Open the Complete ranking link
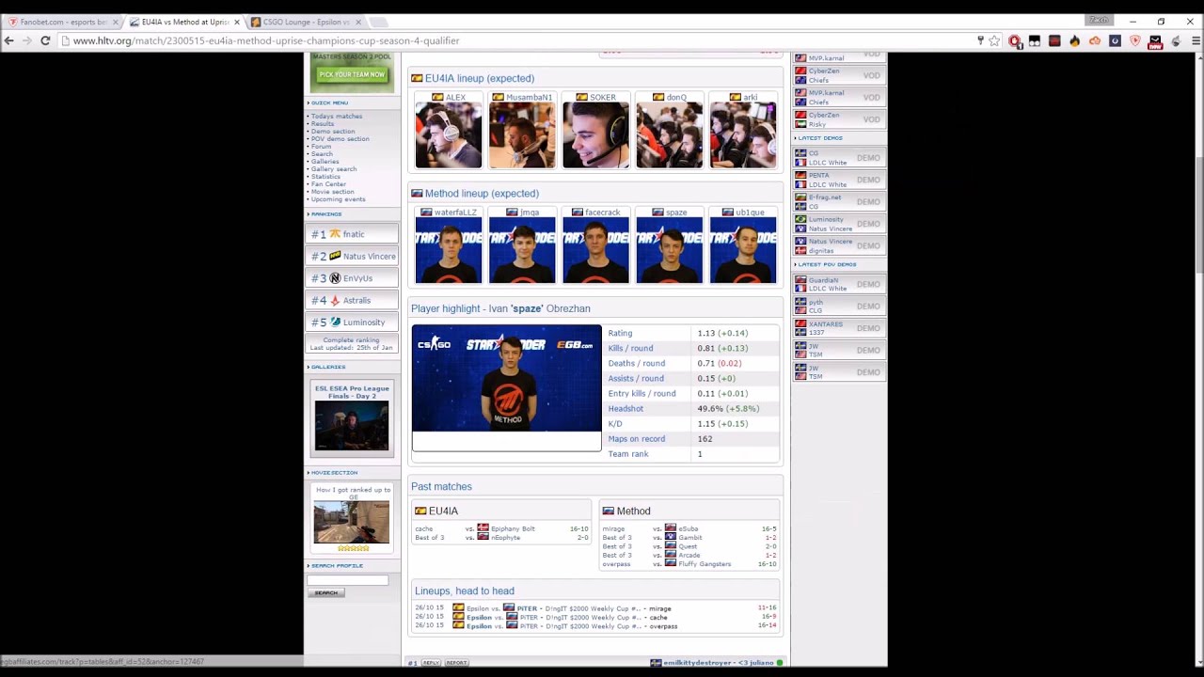Screen dimensions: 1204x677 click(x=352, y=339)
